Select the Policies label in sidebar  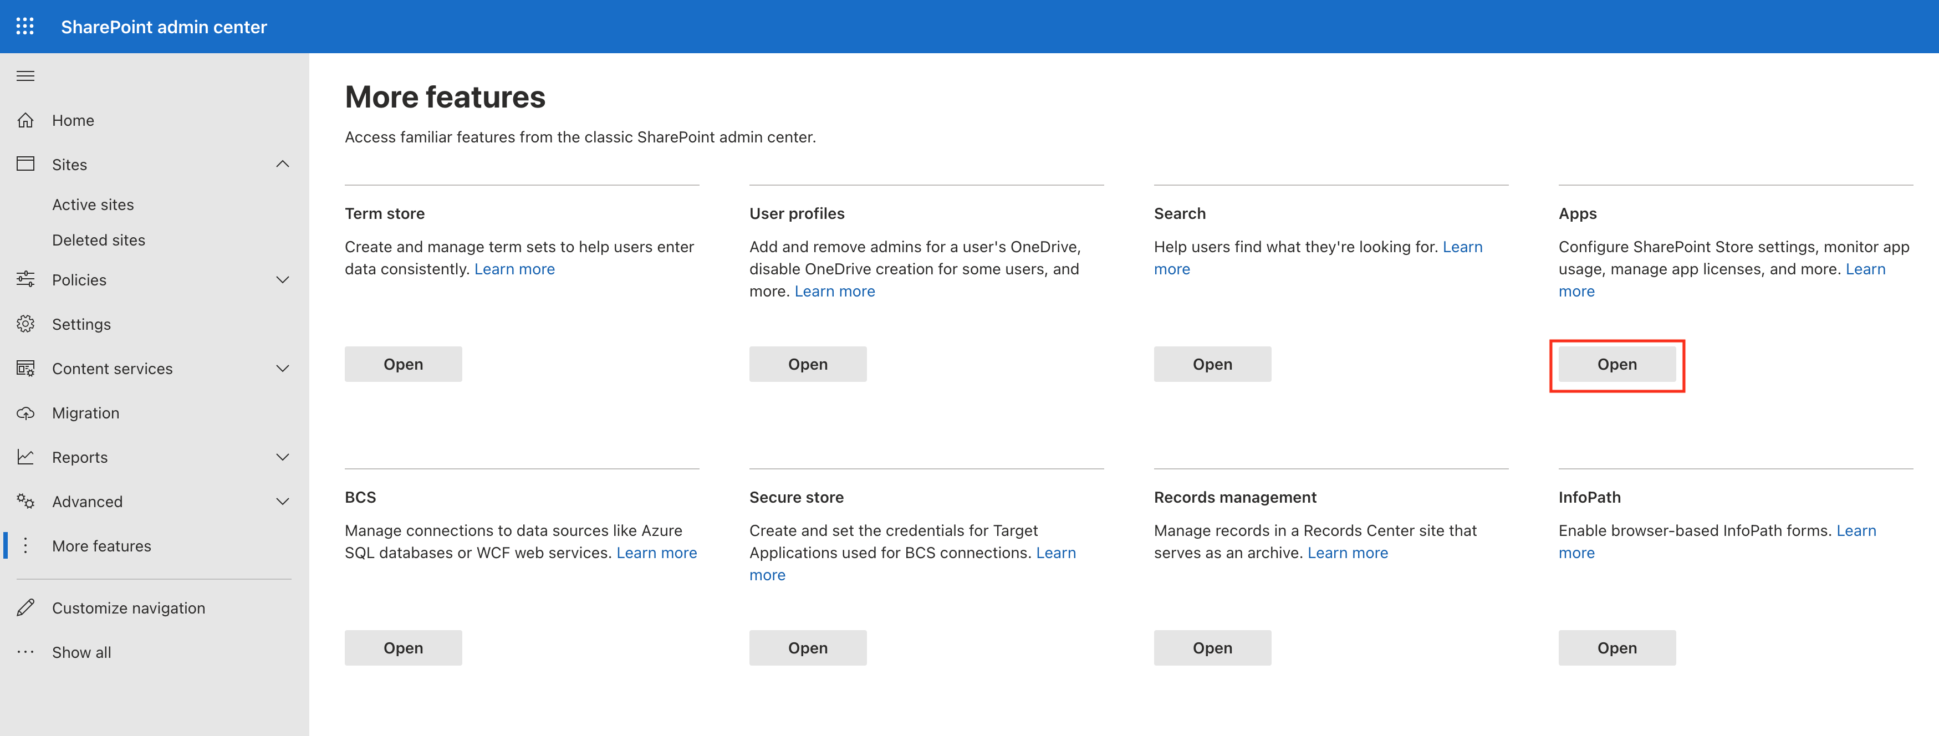[x=79, y=280]
